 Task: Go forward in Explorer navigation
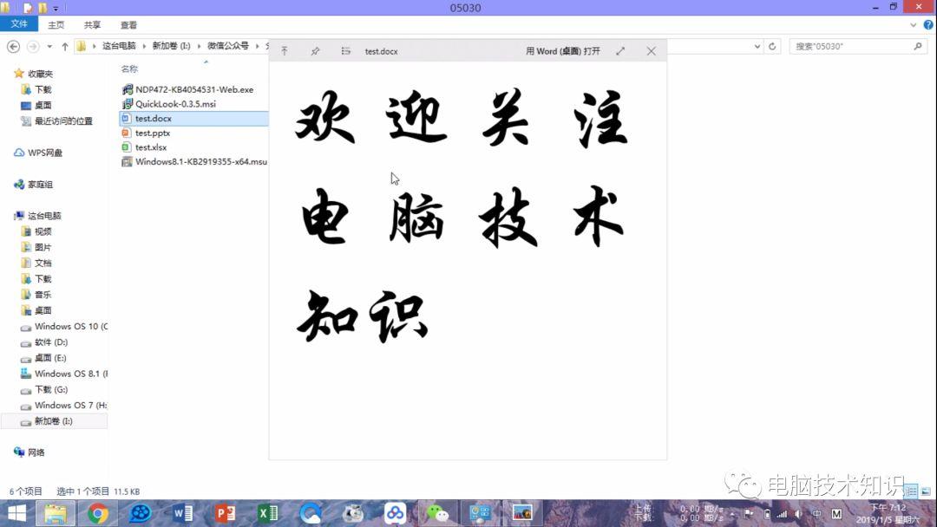[34, 46]
